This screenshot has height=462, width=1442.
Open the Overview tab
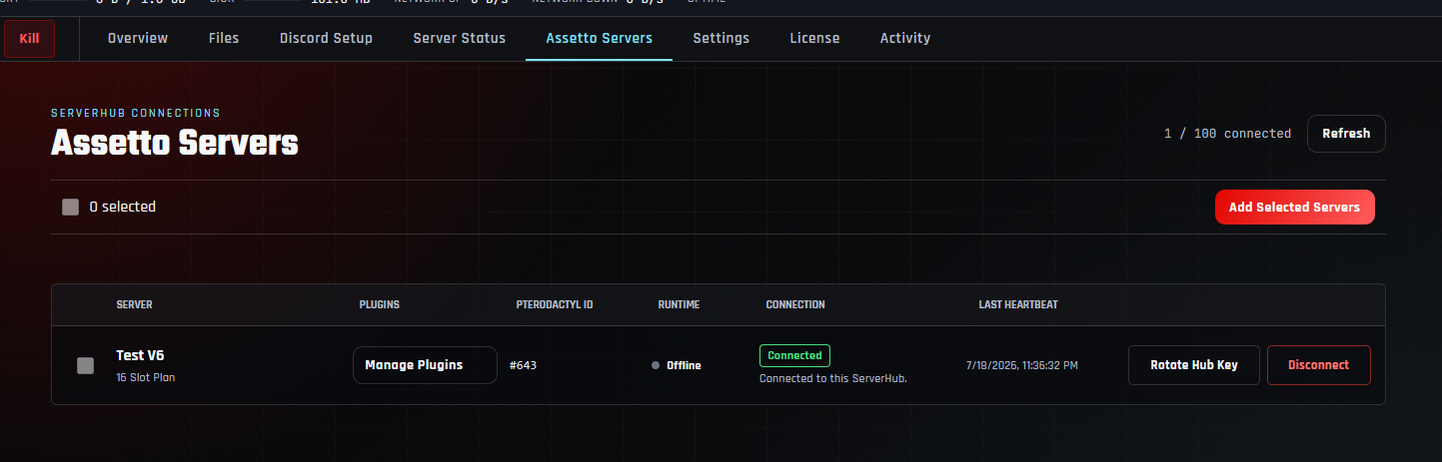pyautogui.click(x=138, y=39)
